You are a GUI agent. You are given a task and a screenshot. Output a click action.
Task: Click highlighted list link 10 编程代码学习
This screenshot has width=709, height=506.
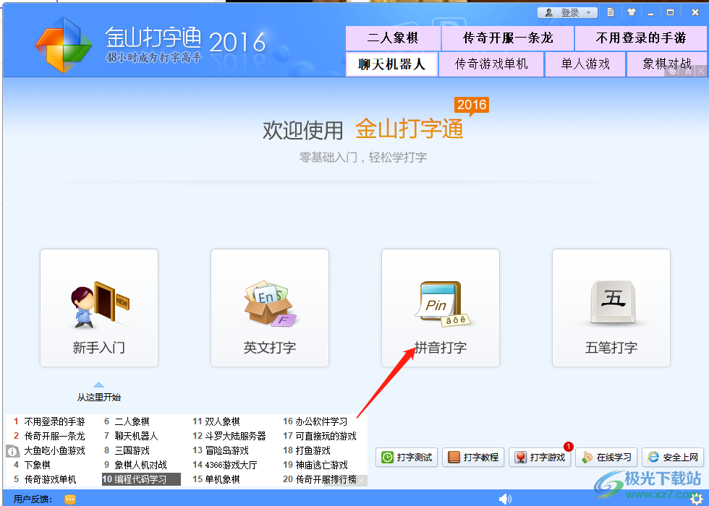pyautogui.click(x=142, y=479)
